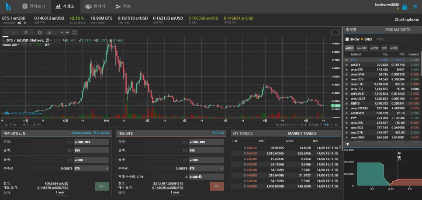Switch to the MY TRADES tab
This screenshot has width=422, height=200.
pyautogui.click(x=242, y=133)
